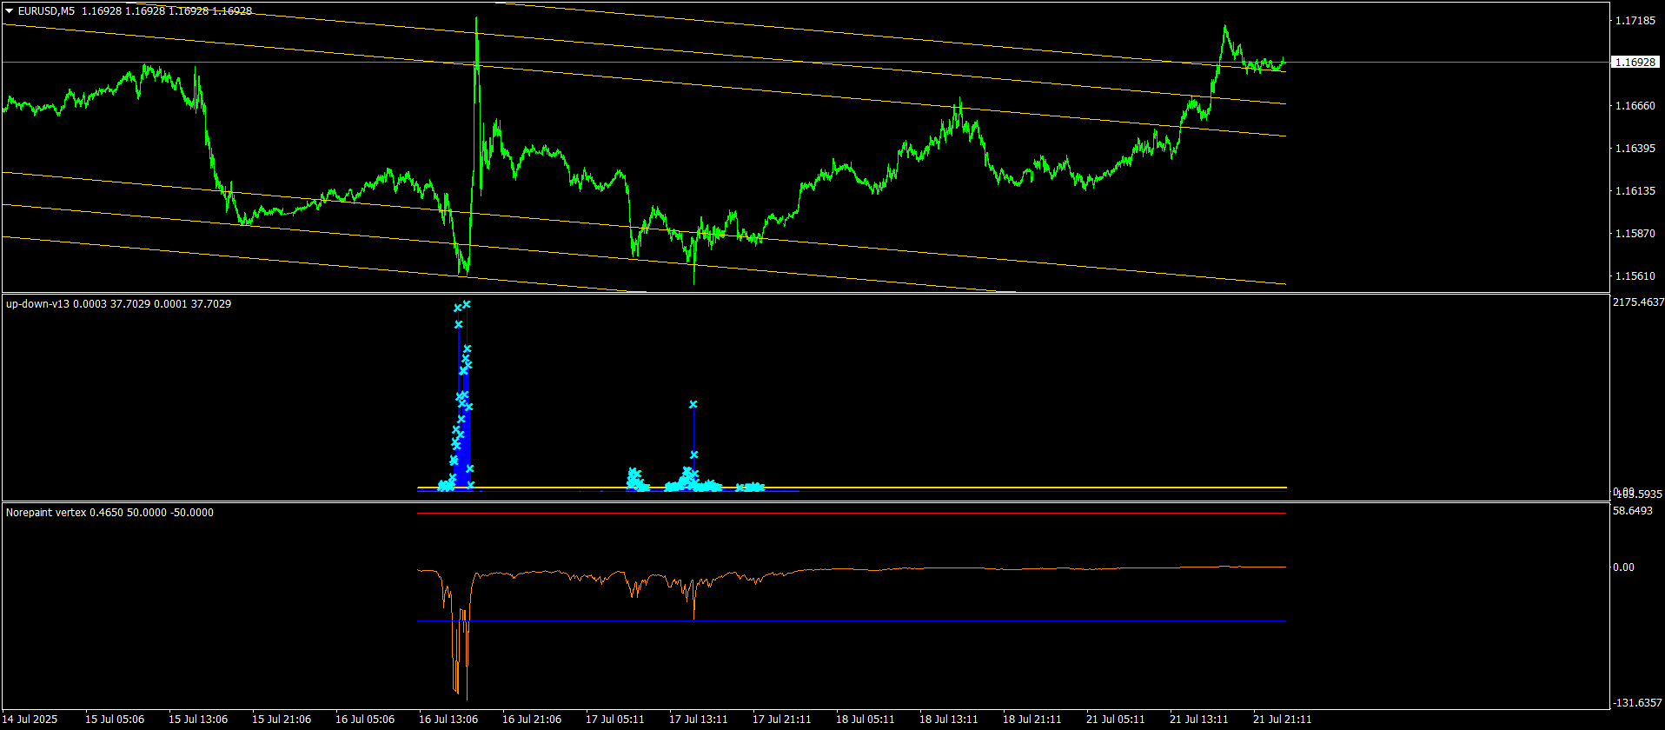
Task: Open the triangle menu beside EURUSD,M5
Action: point(10,11)
